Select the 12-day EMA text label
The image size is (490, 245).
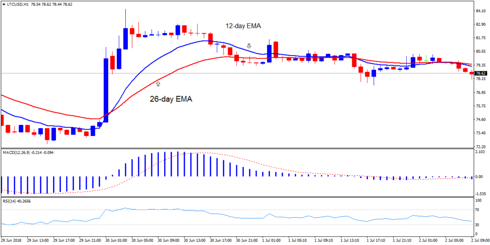tap(244, 25)
